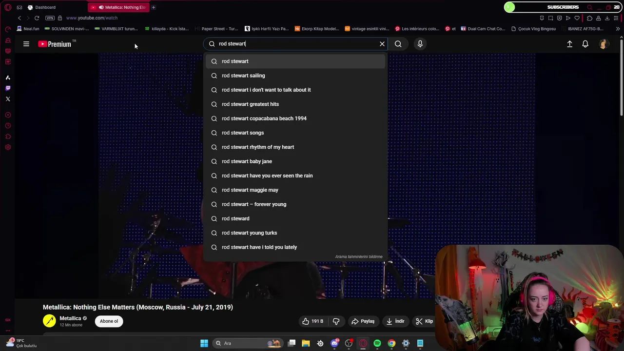Open File Explorer from taskbar
624x351 pixels.
point(306,343)
